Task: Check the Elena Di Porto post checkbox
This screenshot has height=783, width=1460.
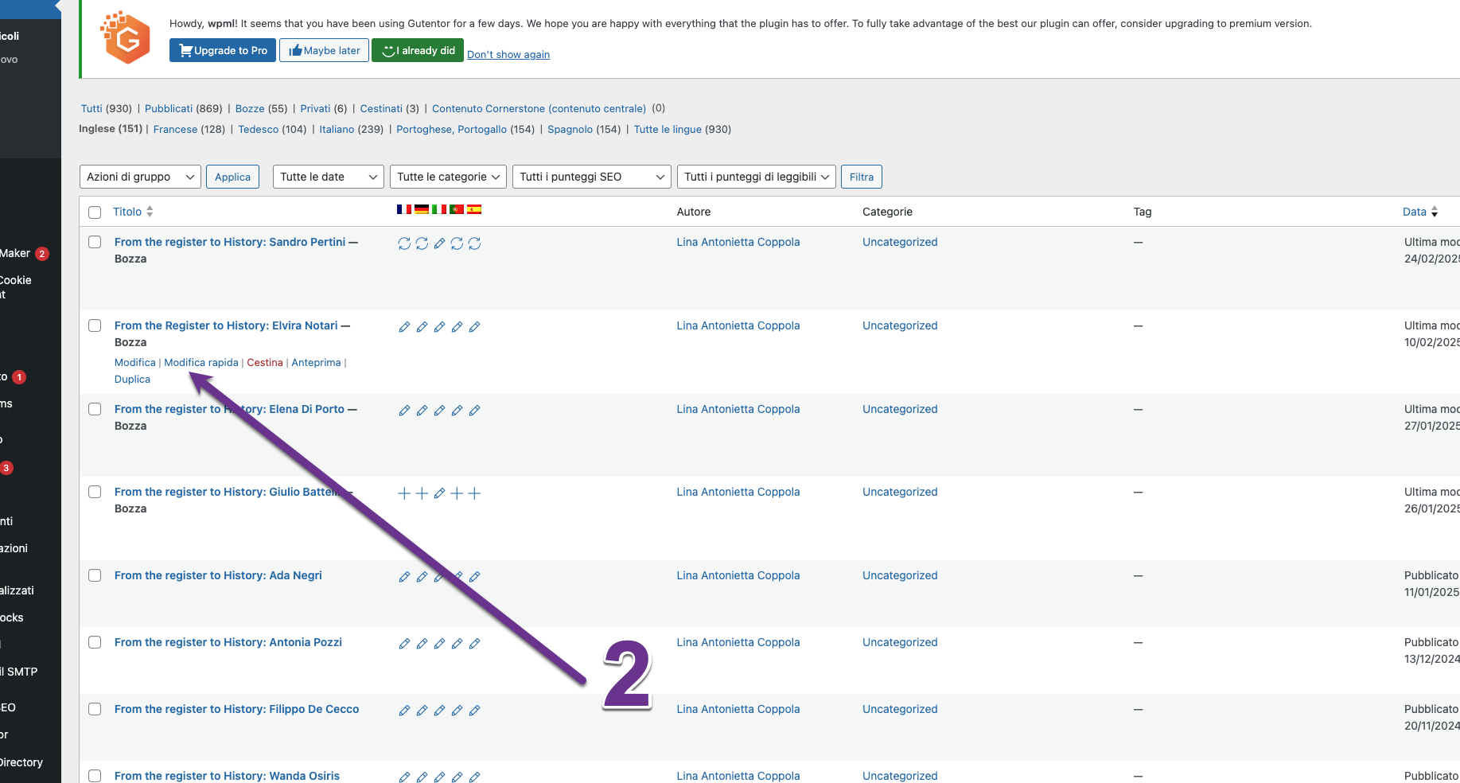Action: point(95,409)
